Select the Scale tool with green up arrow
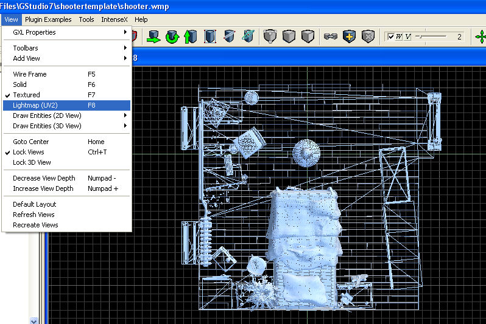This screenshot has height=324, width=486. [191, 37]
